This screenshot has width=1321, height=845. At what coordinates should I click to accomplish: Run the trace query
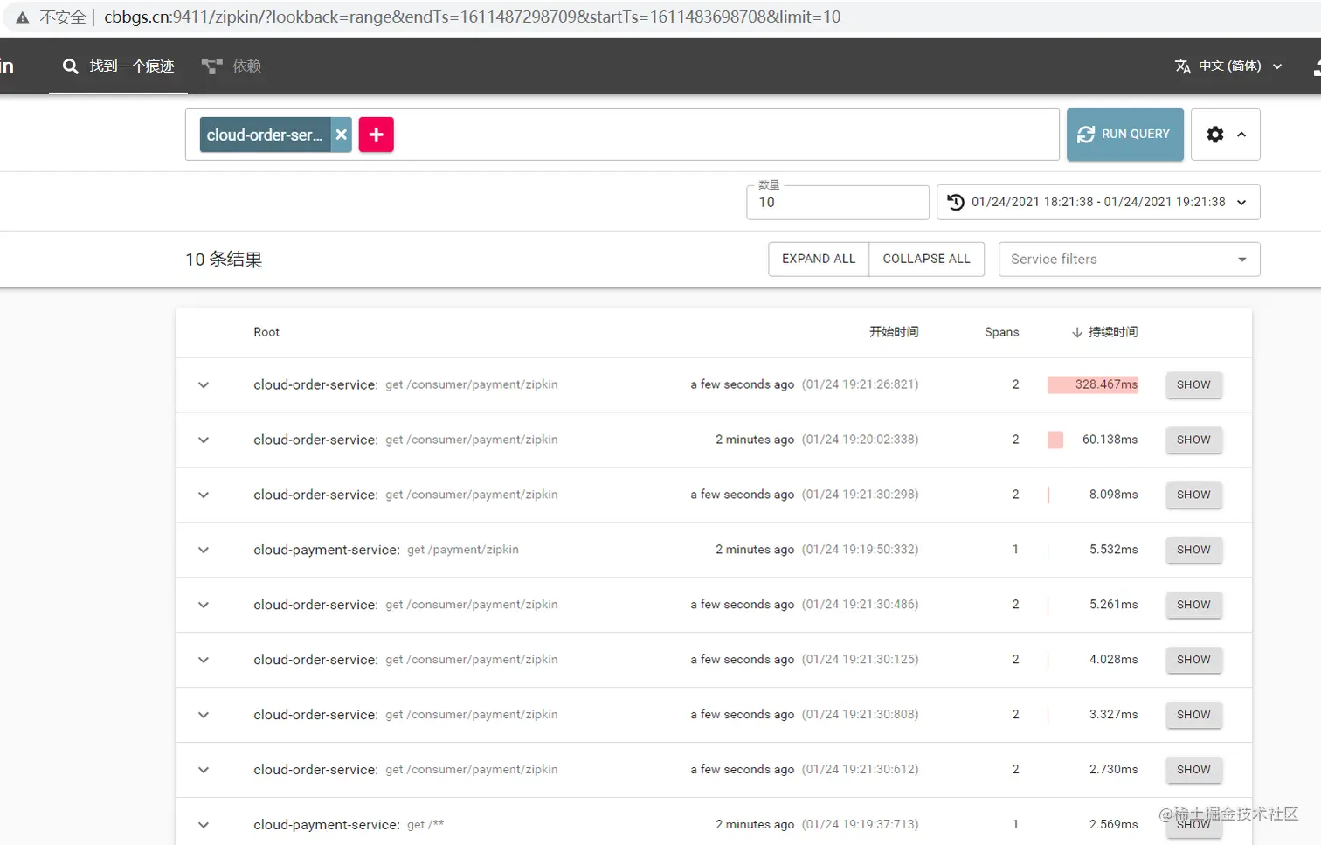pos(1124,134)
